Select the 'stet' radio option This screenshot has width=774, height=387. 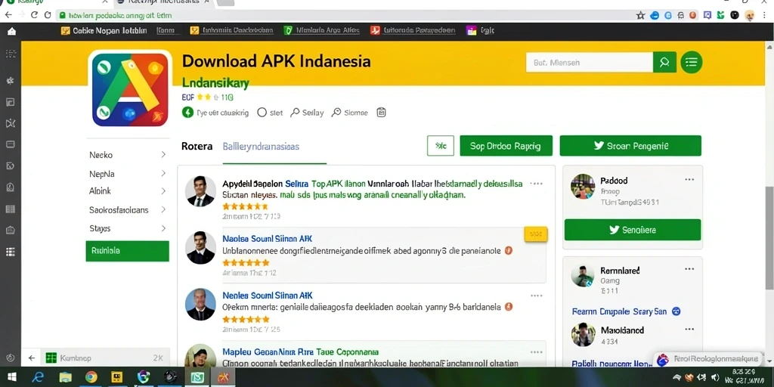pos(262,112)
